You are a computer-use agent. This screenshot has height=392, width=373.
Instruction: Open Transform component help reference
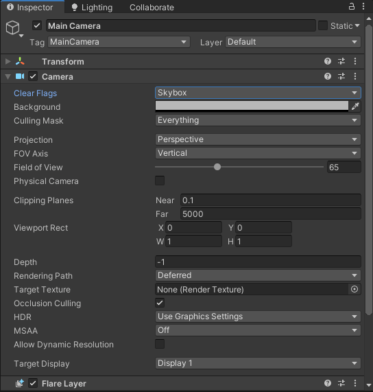pyautogui.click(x=328, y=61)
